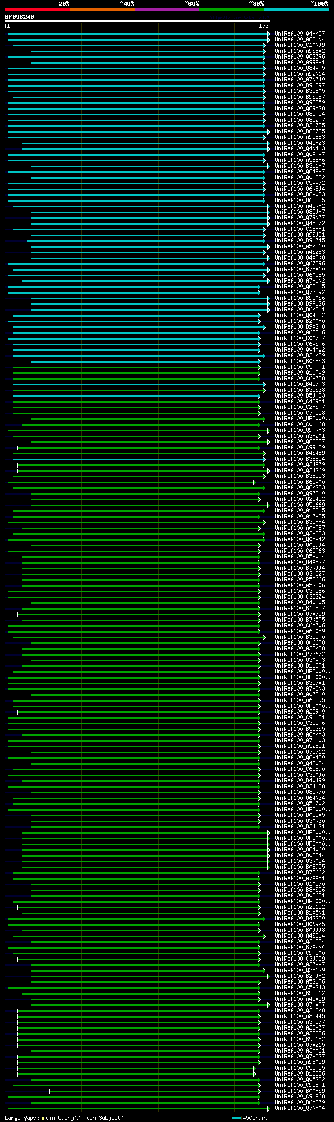Click the orange ~40% identity legend segment
The image size is (334, 1122).
coord(102,9)
